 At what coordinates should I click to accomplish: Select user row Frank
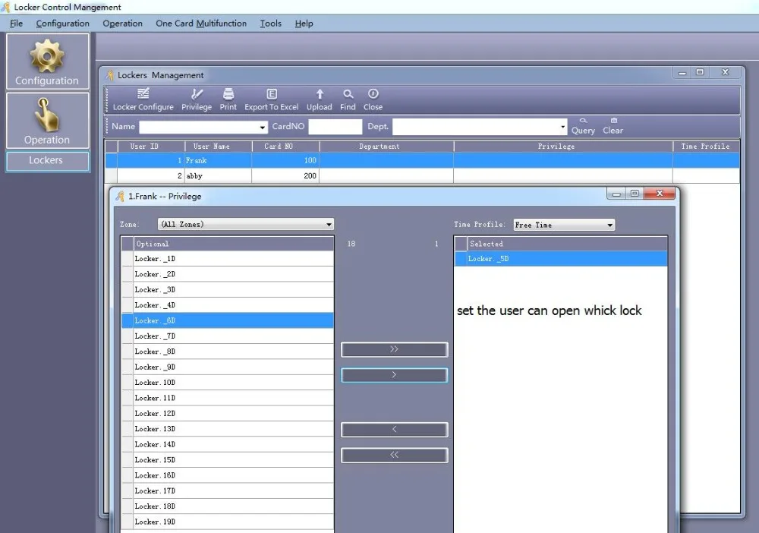coord(422,160)
